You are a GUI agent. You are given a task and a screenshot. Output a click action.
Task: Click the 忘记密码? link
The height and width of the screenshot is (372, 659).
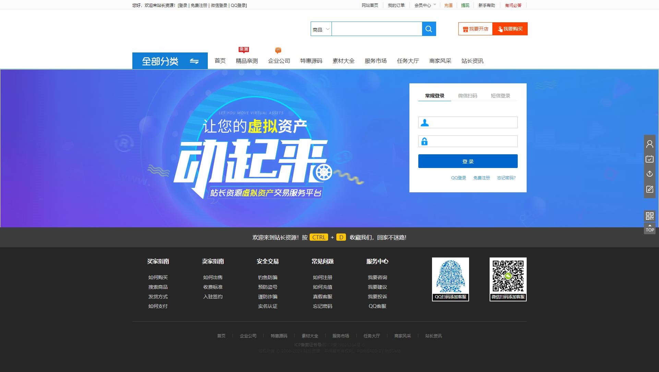(506, 178)
